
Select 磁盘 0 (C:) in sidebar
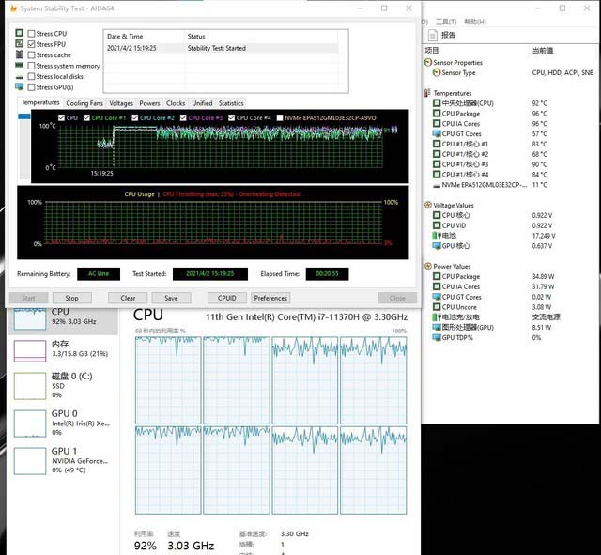(x=63, y=385)
